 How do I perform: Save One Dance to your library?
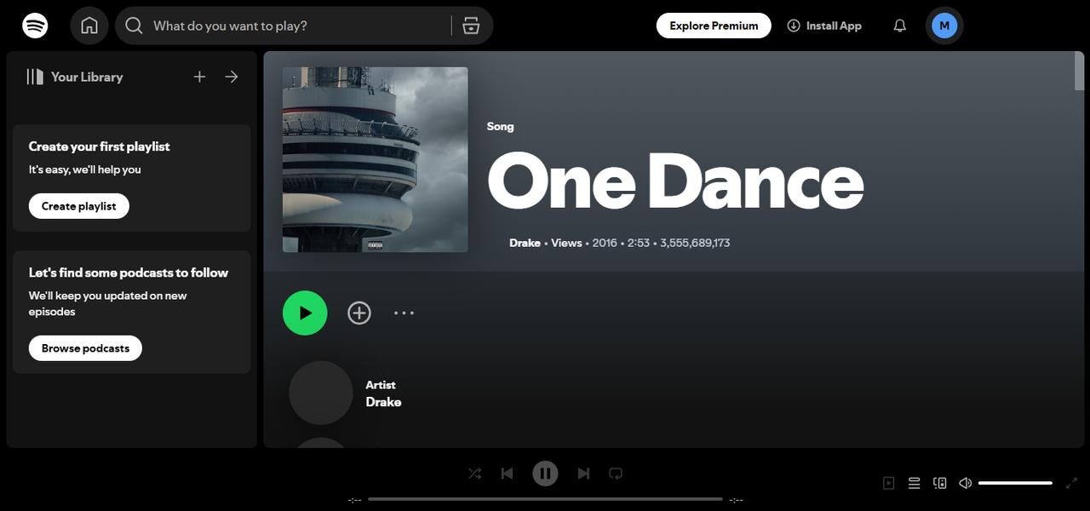359,313
